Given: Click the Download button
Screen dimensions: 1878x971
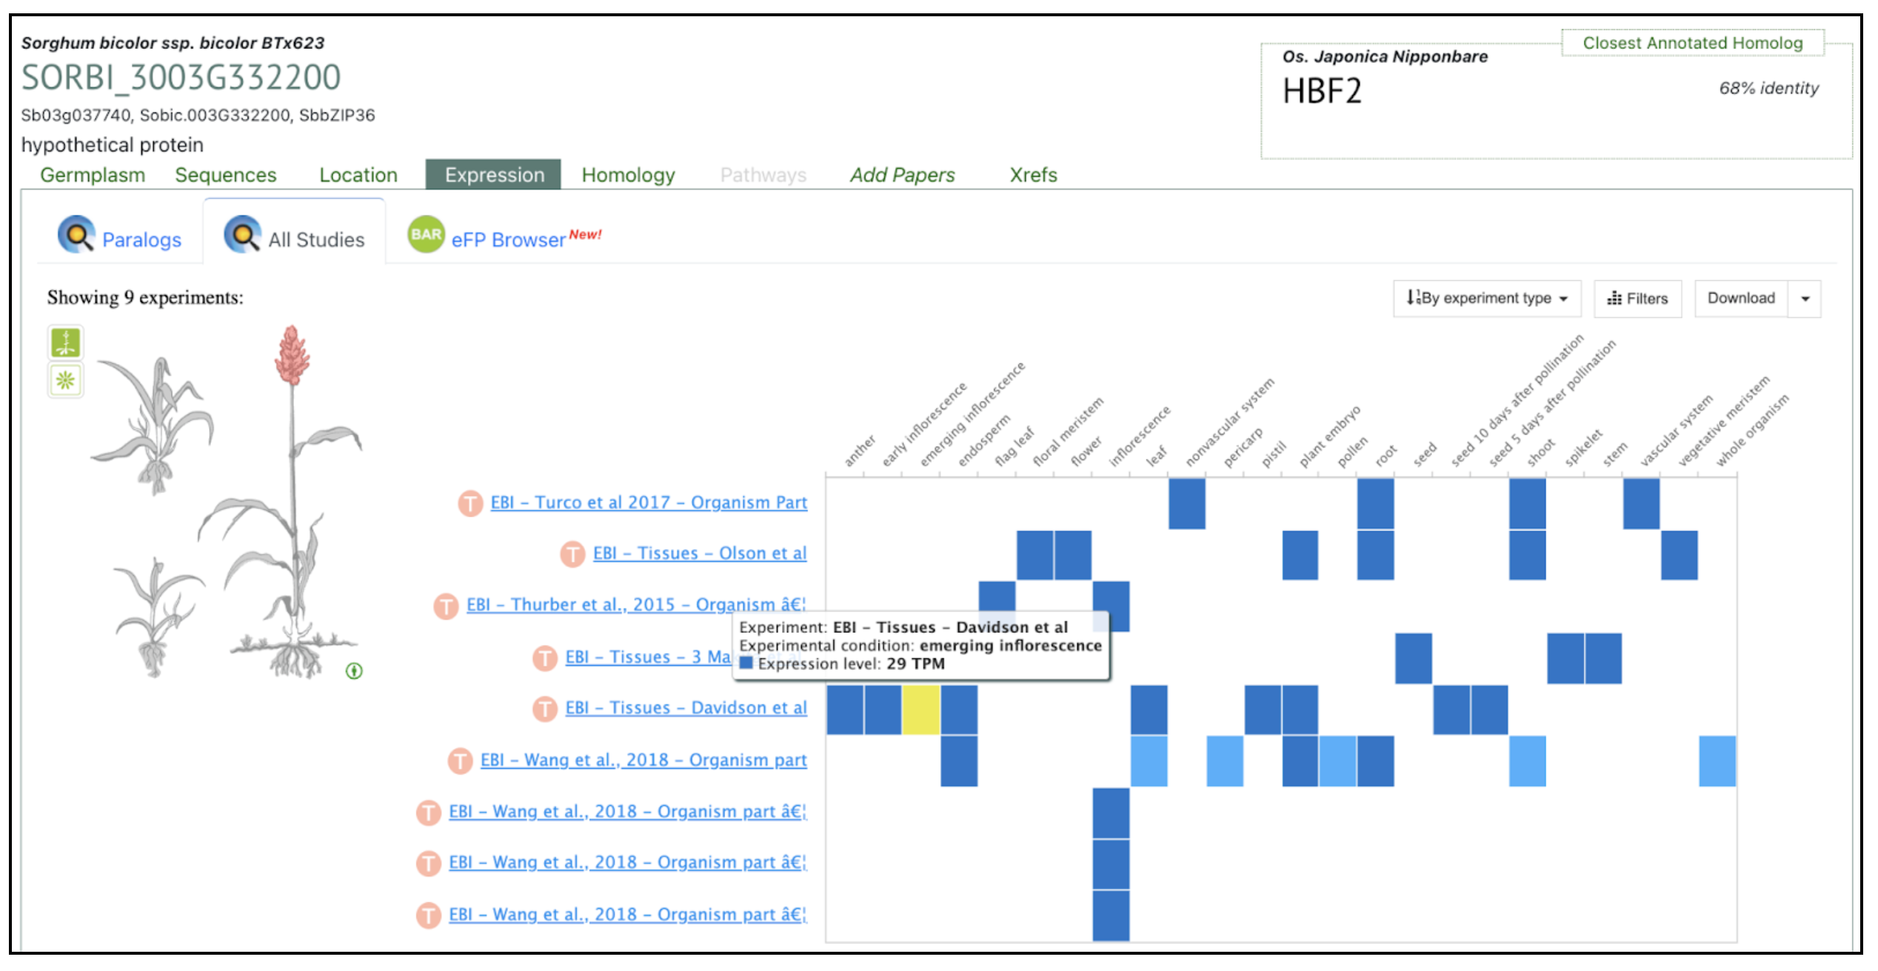Looking at the screenshot, I should 1740,298.
